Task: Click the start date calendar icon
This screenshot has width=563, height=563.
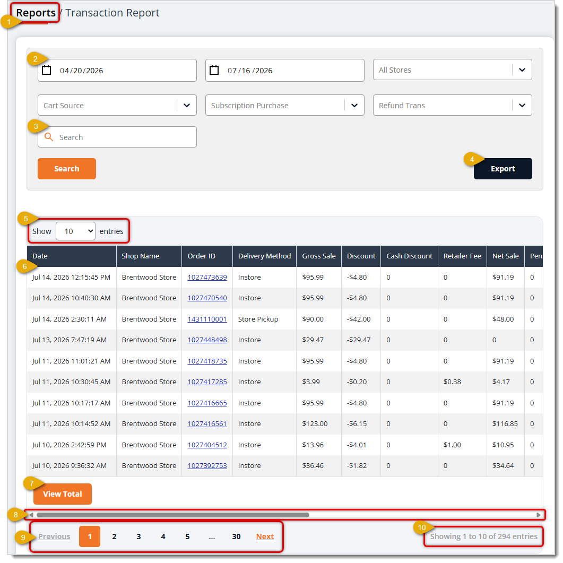Action: (x=47, y=70)
